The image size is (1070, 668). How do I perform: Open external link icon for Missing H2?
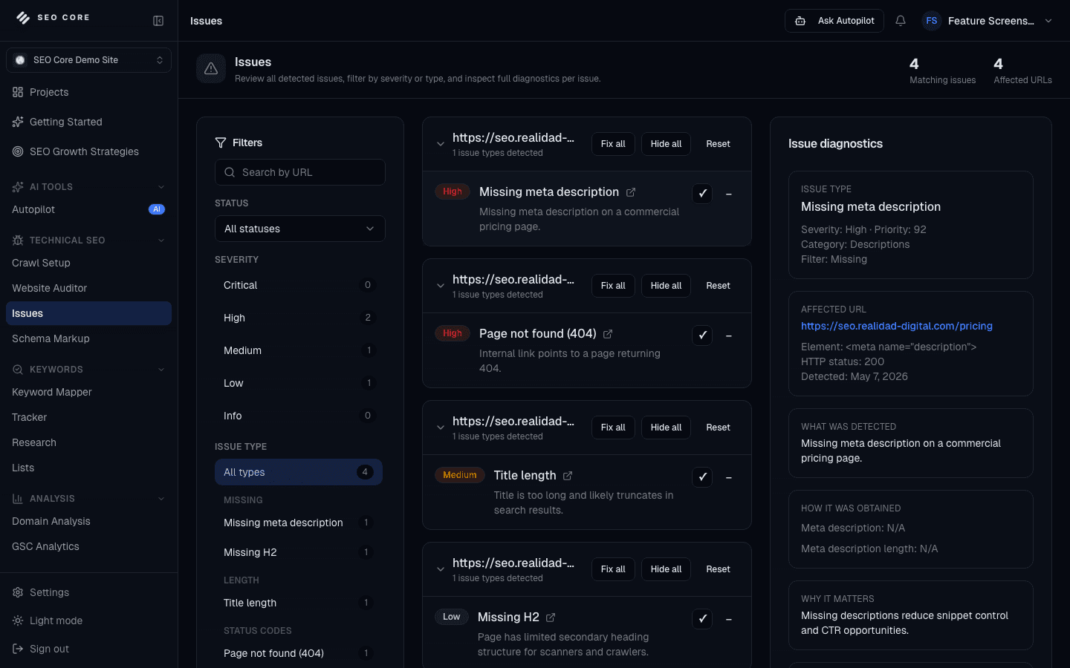coord(551,618)
